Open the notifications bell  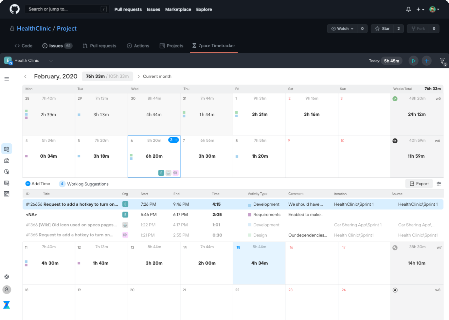point(408,9)
